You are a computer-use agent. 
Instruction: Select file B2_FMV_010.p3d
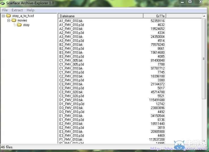point(72,49)
